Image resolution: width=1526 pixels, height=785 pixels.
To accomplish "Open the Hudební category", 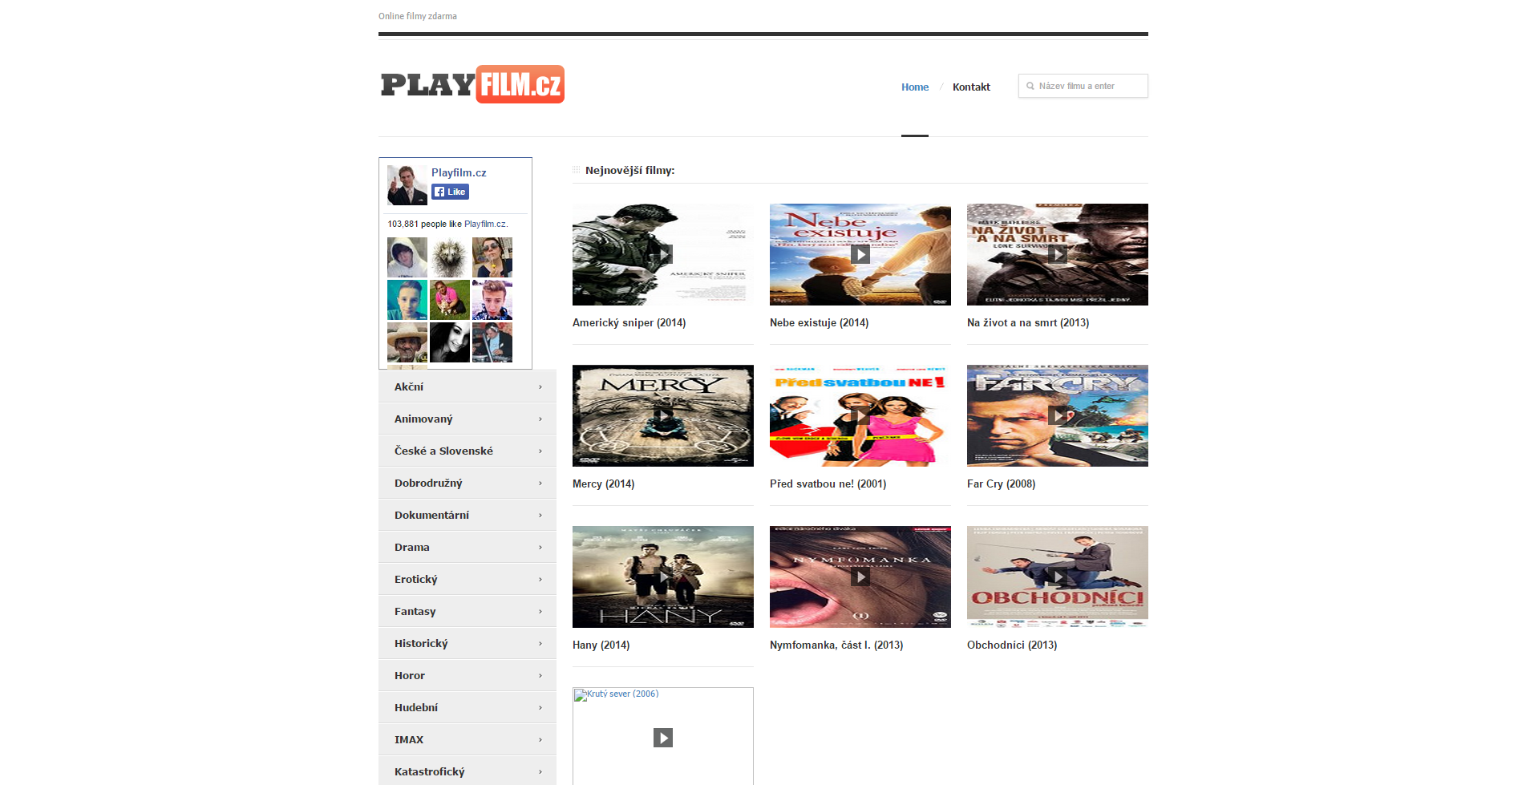I will pos(468,707).
